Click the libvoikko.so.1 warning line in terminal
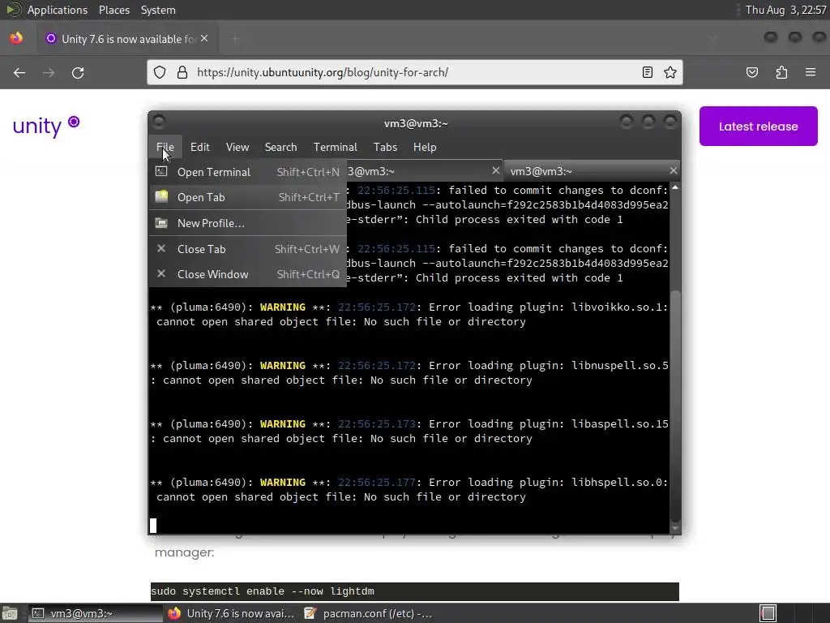 (x=409, y=314)
